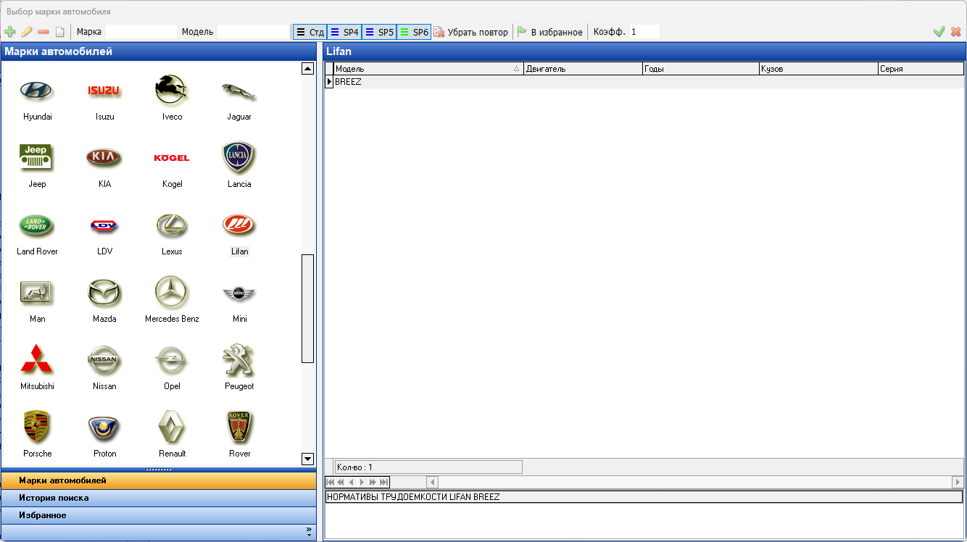Select the Lancia brand logo
The image size is (967, 542).
pos(239,158)
